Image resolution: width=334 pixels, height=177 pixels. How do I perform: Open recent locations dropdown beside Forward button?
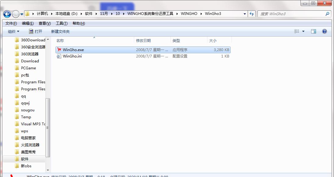click(22, 15)
